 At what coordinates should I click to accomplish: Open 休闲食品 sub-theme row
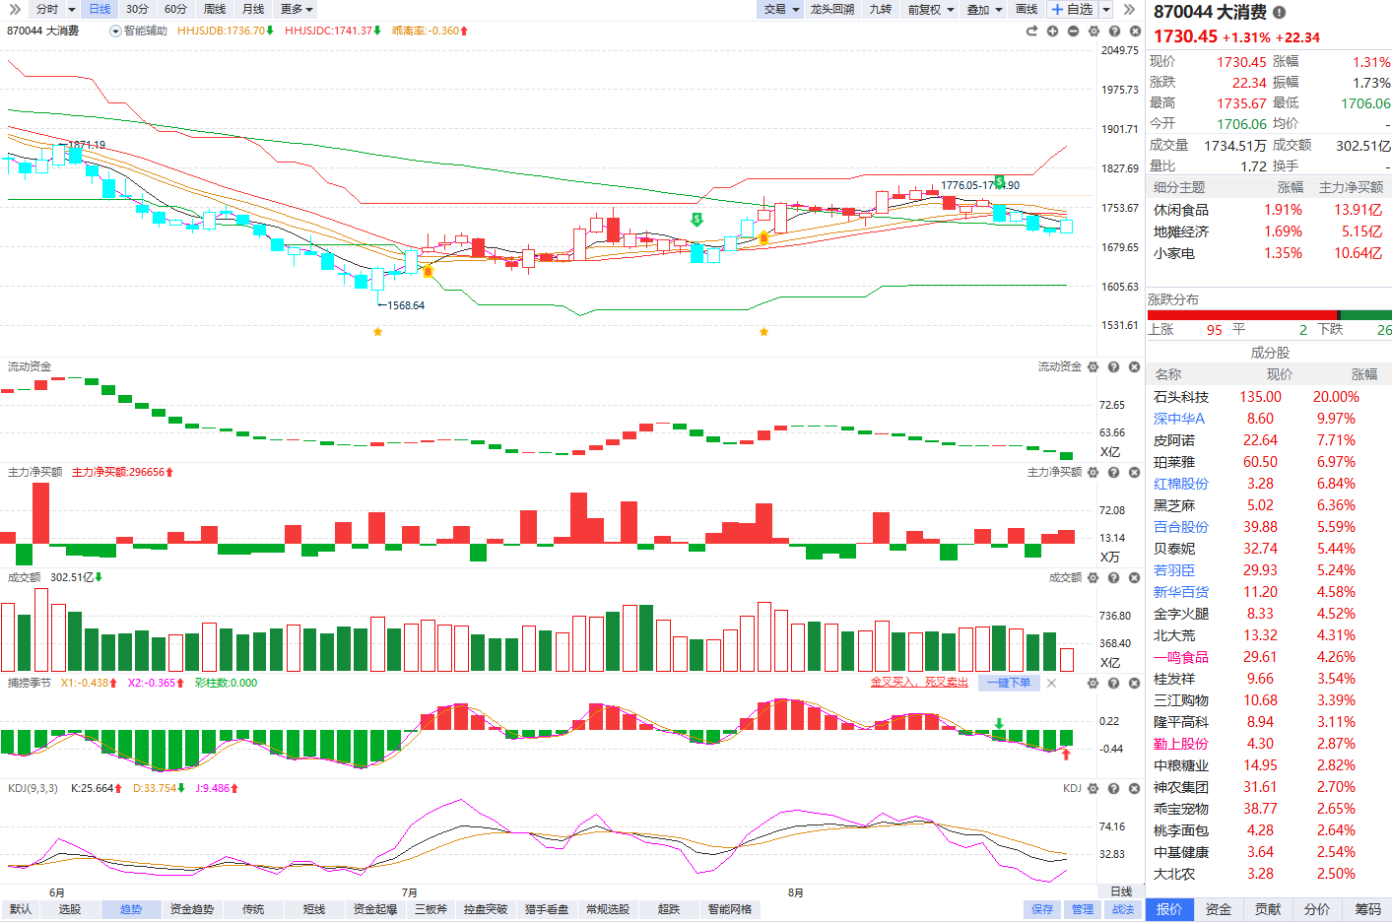click(1269, 210)
